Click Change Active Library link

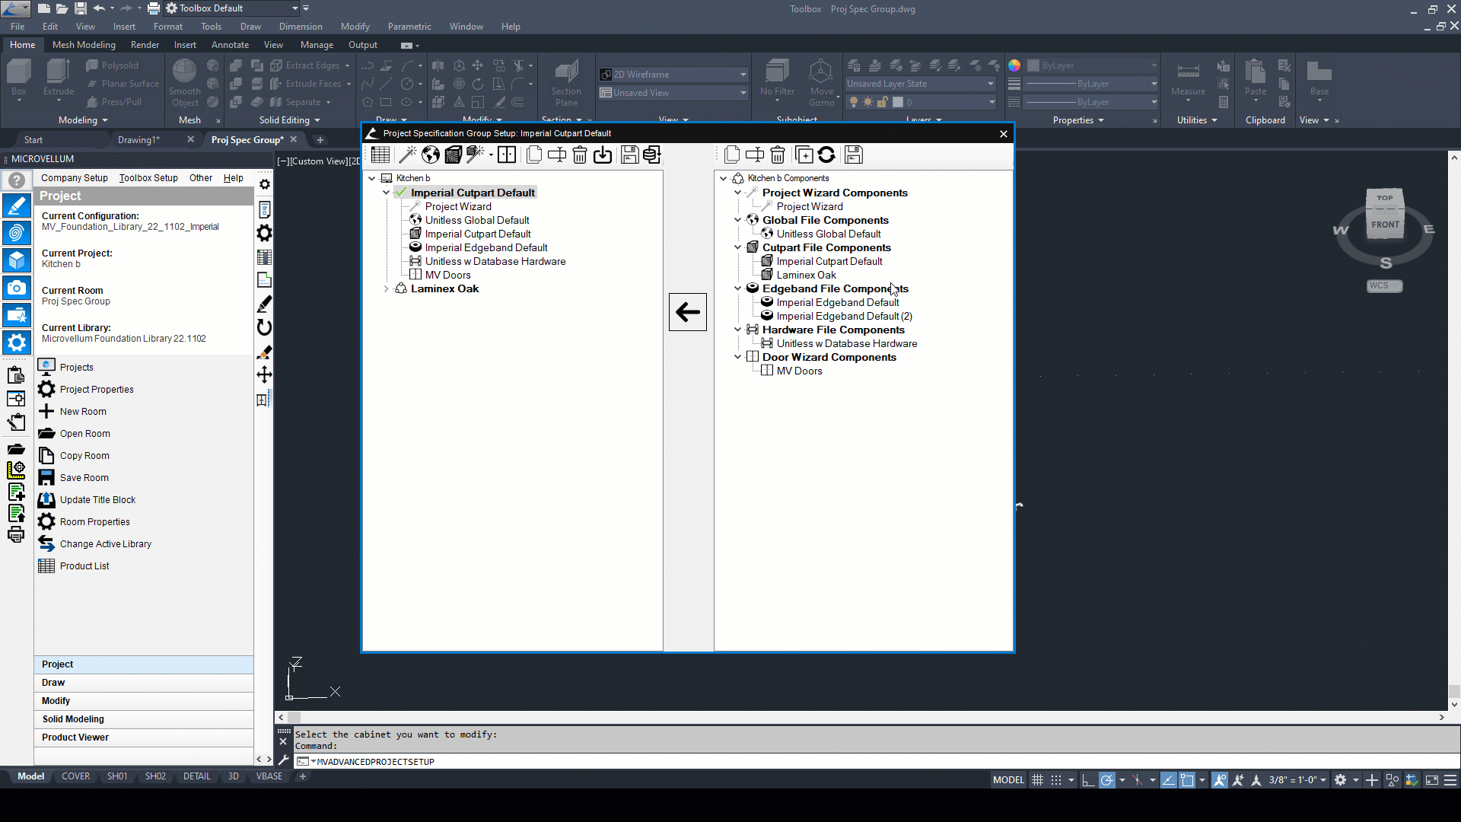click(105, 544)
